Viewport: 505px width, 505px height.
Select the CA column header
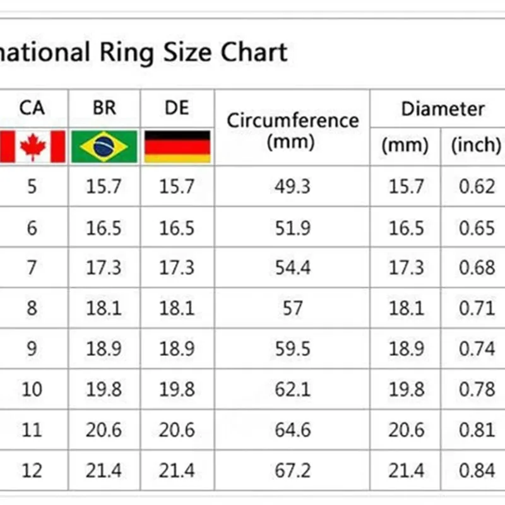[32, 108]
